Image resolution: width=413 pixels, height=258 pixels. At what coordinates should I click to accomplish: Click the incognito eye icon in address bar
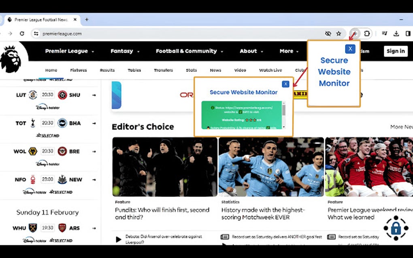click(328, 33)
